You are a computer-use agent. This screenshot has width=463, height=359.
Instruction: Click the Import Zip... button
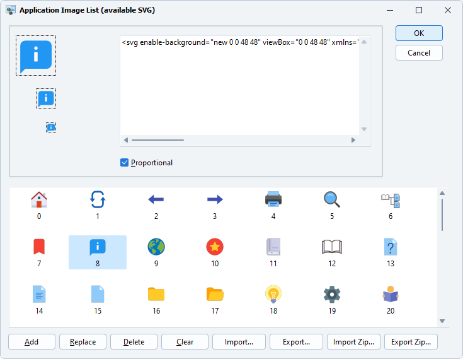tap(353, 342)
